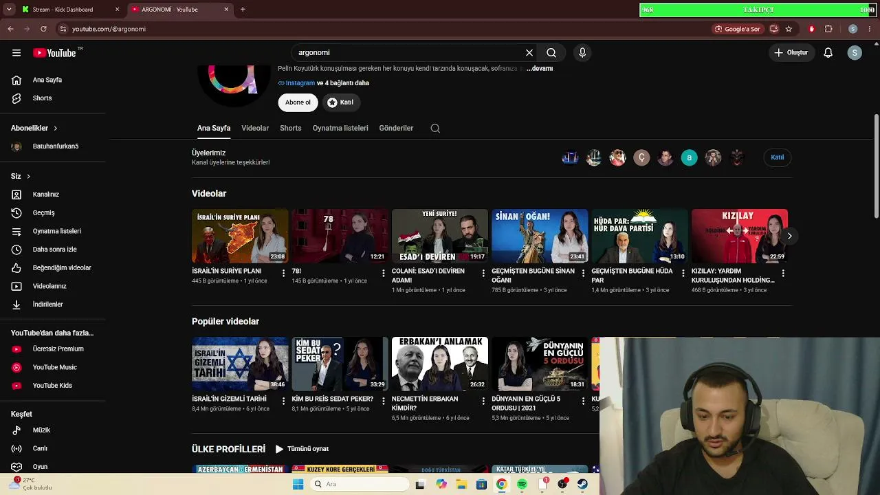880x495 pixels.
Task: Clear the YouTube search box with X
Action: tap(529, 53)
